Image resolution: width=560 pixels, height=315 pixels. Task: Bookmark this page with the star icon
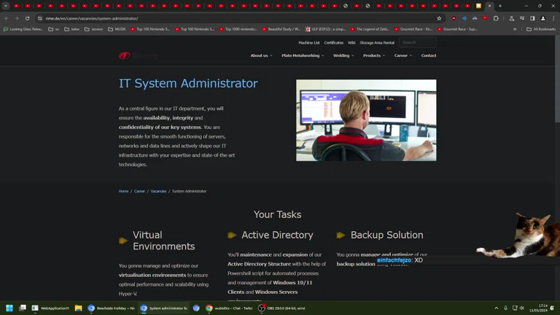pos(439,18)
